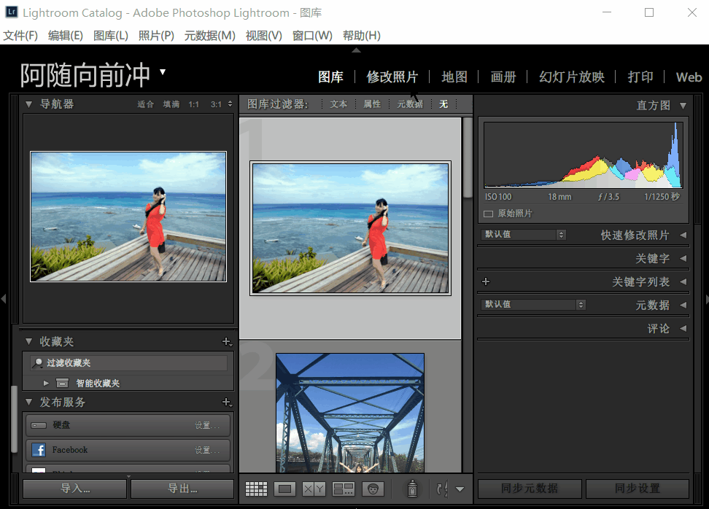This screenshot has width=709, height=509.
Task: Collapse the 收藏夹 collections panel
Action: (29, 341)
